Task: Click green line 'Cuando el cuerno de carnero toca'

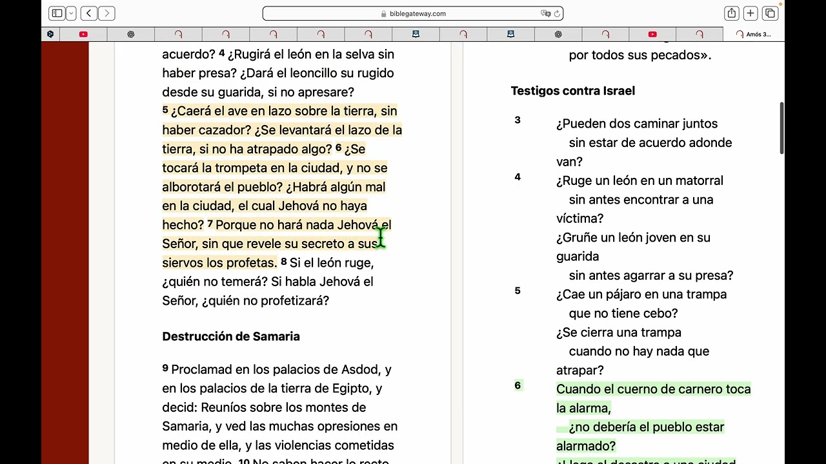Action: click(653, 389)
